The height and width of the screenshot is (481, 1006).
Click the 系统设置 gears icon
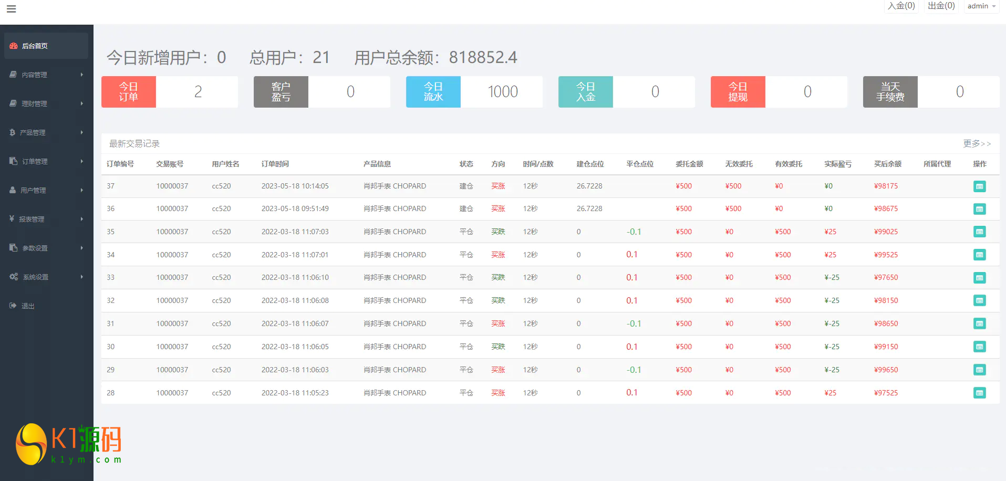coord(14,277)
